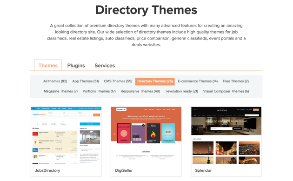Filter by Free Themes (2)
293x181 pixels.
(x=236, y=81)
